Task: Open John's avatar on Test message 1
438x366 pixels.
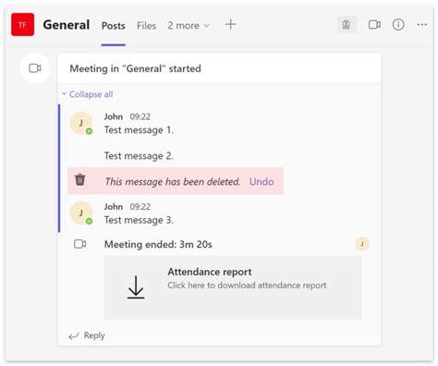Action: (x=81, y=123)
